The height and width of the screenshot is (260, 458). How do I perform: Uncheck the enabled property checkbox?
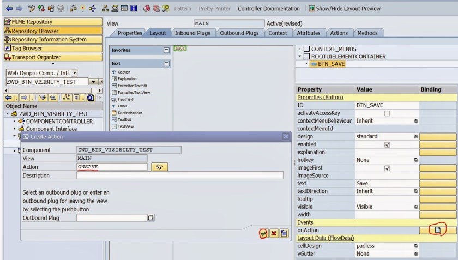coord(387,144)
